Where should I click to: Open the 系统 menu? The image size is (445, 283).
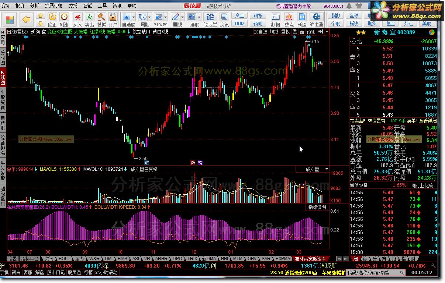5,6
